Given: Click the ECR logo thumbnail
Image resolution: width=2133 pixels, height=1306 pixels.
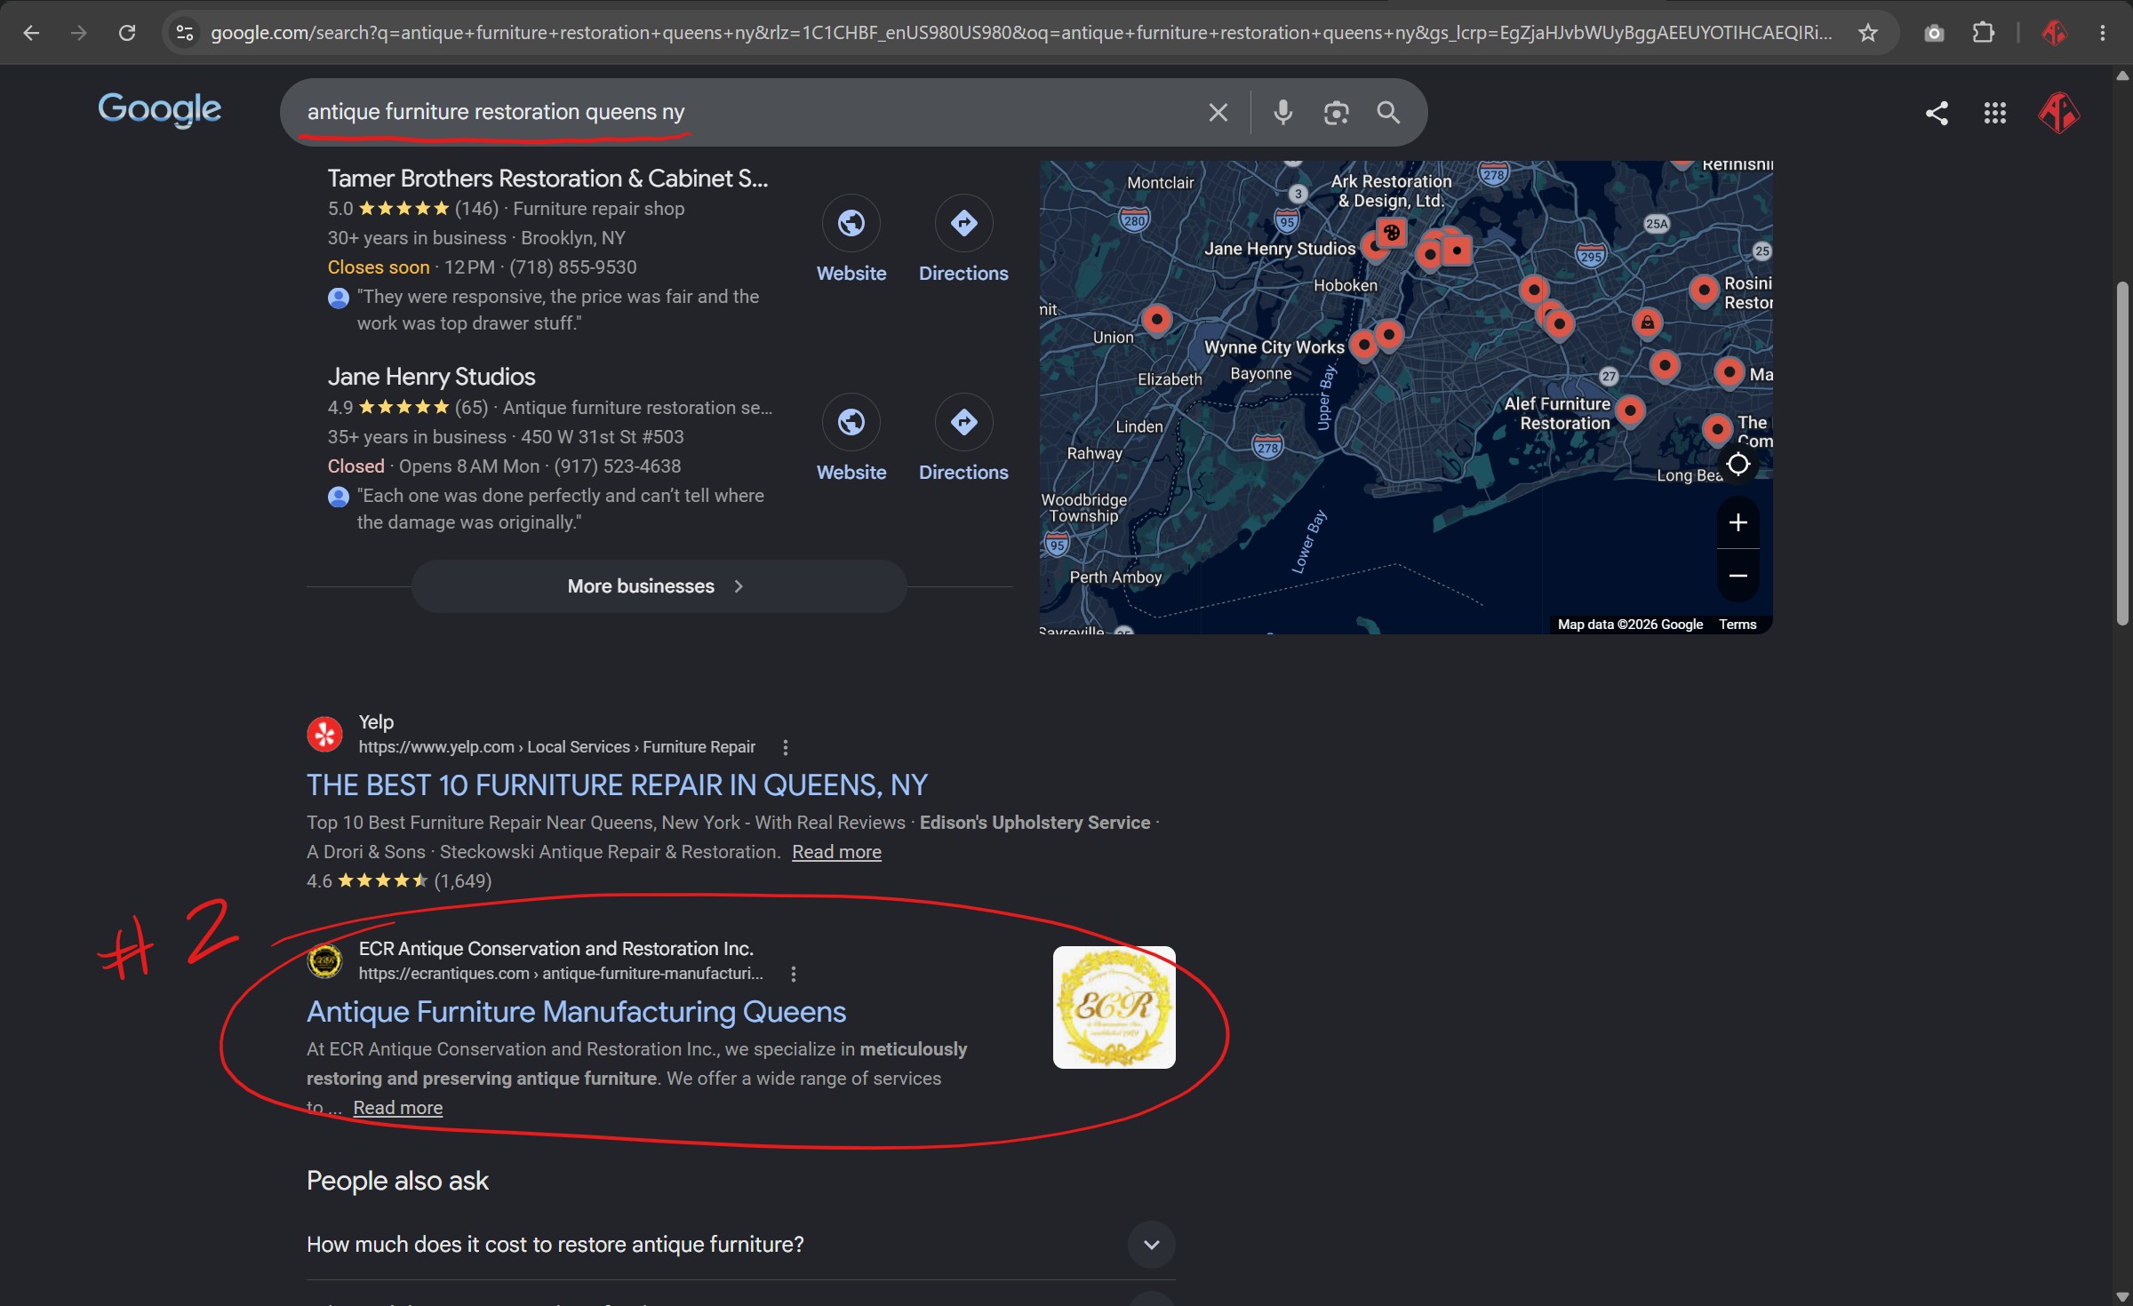Looking at the screenshot, I should click(x=1114, y=1007).
